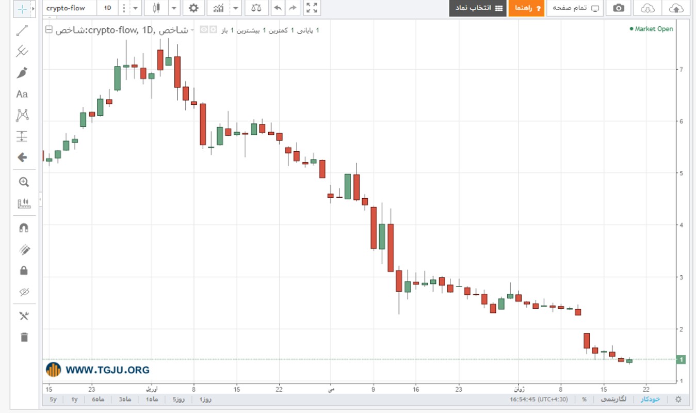Open the راهنما help button

click(526, 8)
